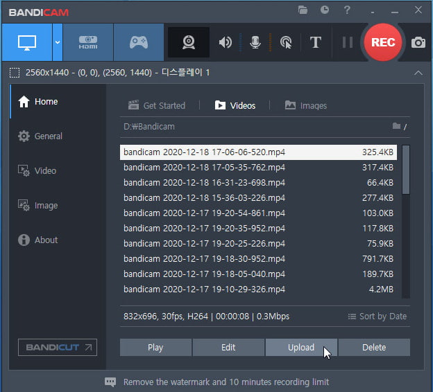Take a screenshot with camera icon
Viewport: 433px width, 392px height.
[x=418, y=42]
